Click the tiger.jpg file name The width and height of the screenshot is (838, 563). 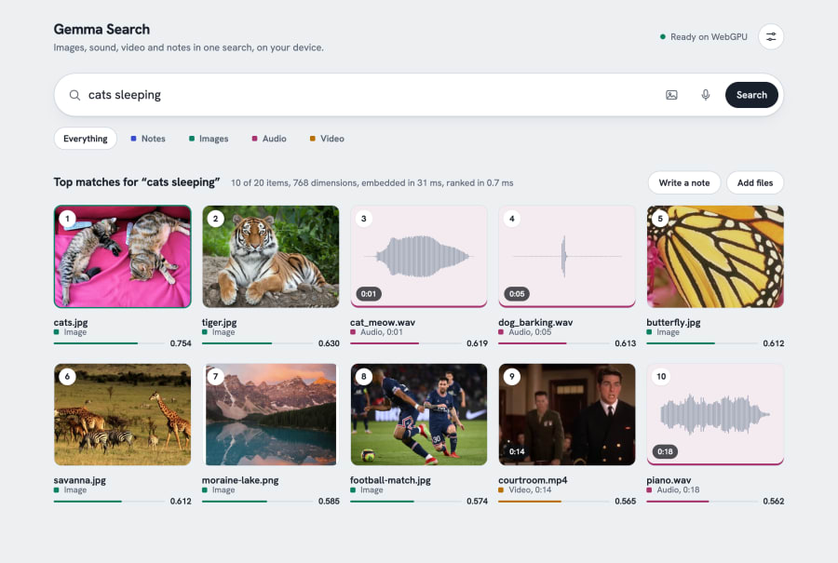[x=219, y=322]
